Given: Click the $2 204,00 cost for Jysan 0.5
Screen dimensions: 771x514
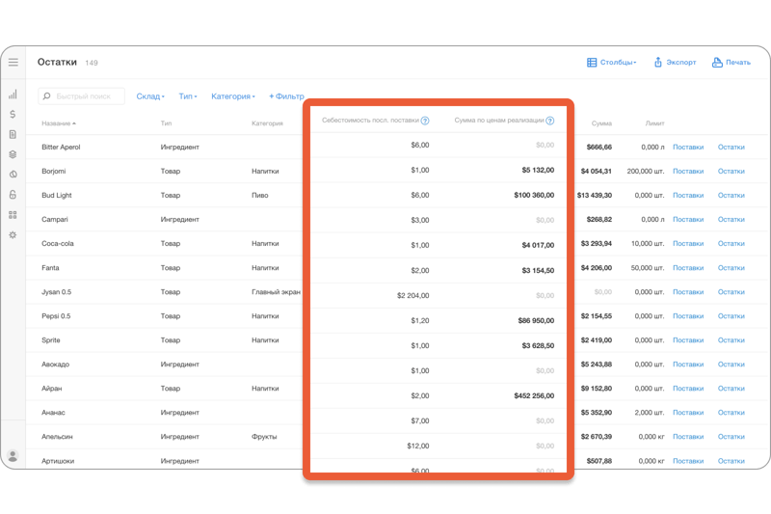Looking at the screenshot, I should (x=413, y=296).
